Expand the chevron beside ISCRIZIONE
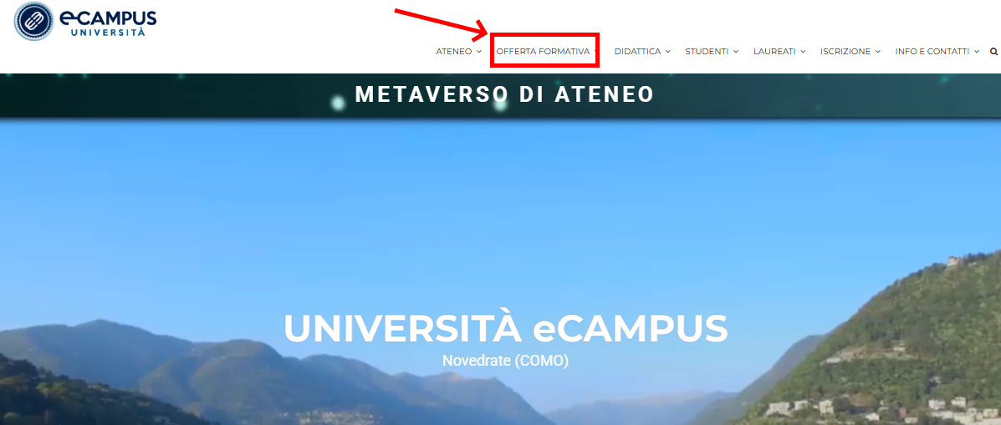 click(878, 52)
